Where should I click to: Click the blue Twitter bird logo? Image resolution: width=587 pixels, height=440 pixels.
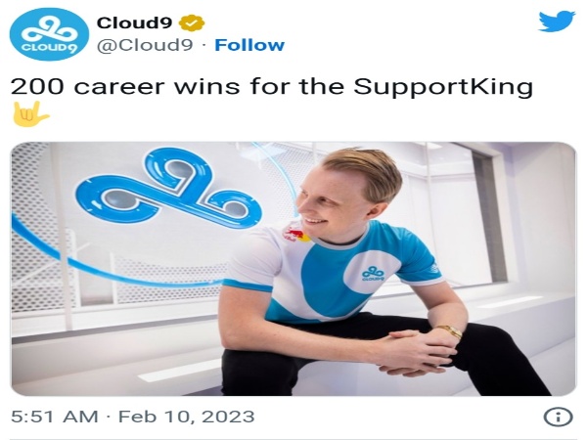click(557, 22)
